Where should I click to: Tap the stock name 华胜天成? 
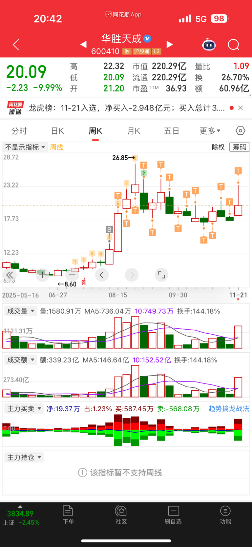click(x=121, y=39)
